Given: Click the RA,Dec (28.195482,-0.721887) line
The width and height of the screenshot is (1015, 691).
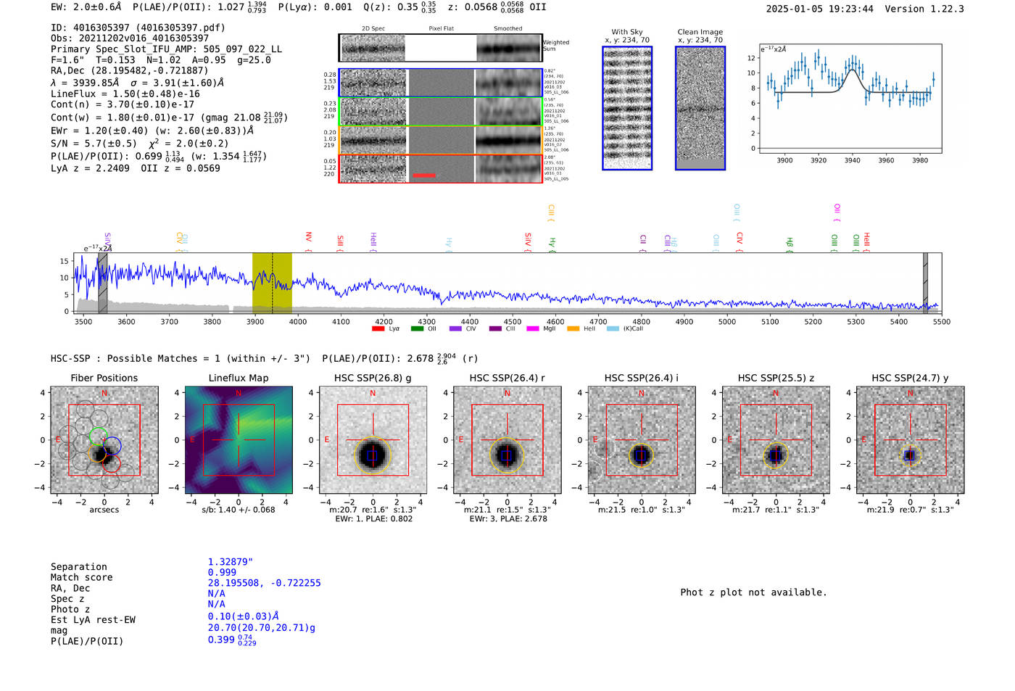Looking at the screenshot, I should point(130,70).
